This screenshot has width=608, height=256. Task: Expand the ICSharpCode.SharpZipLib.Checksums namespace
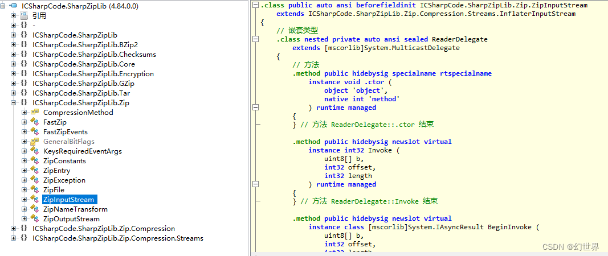(14, 55)
